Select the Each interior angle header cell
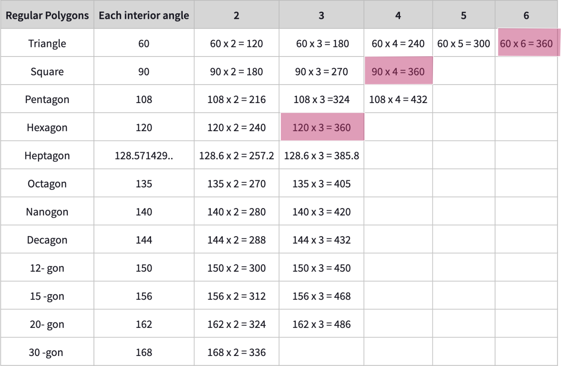 point(144,15)
